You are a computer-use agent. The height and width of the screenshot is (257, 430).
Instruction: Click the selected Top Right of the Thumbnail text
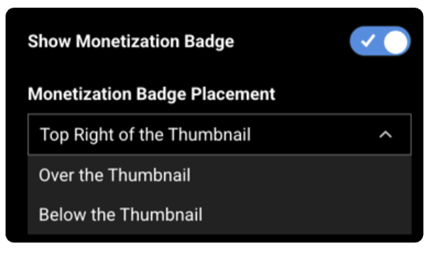(145, 135)
